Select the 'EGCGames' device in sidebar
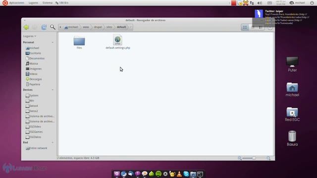The width and height of the screenshot is (317, 178). 34,132
